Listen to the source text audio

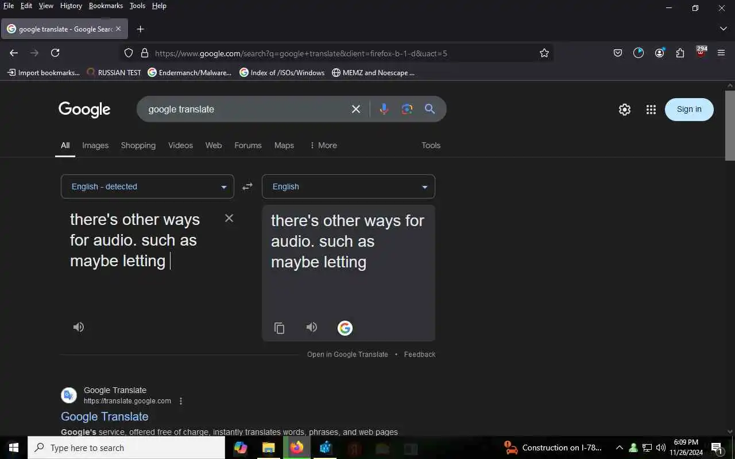tap(79, 327)
